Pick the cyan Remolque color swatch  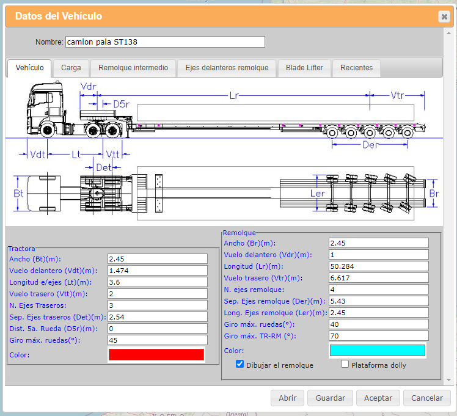coord(378,350)
